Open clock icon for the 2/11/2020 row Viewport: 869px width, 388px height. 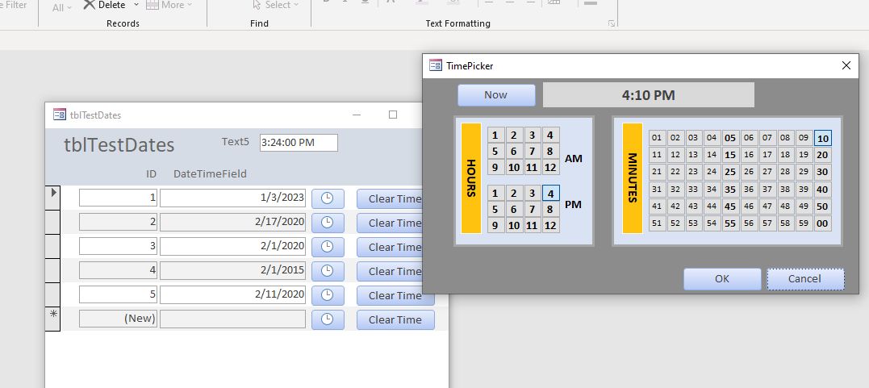tap(328, 295)
